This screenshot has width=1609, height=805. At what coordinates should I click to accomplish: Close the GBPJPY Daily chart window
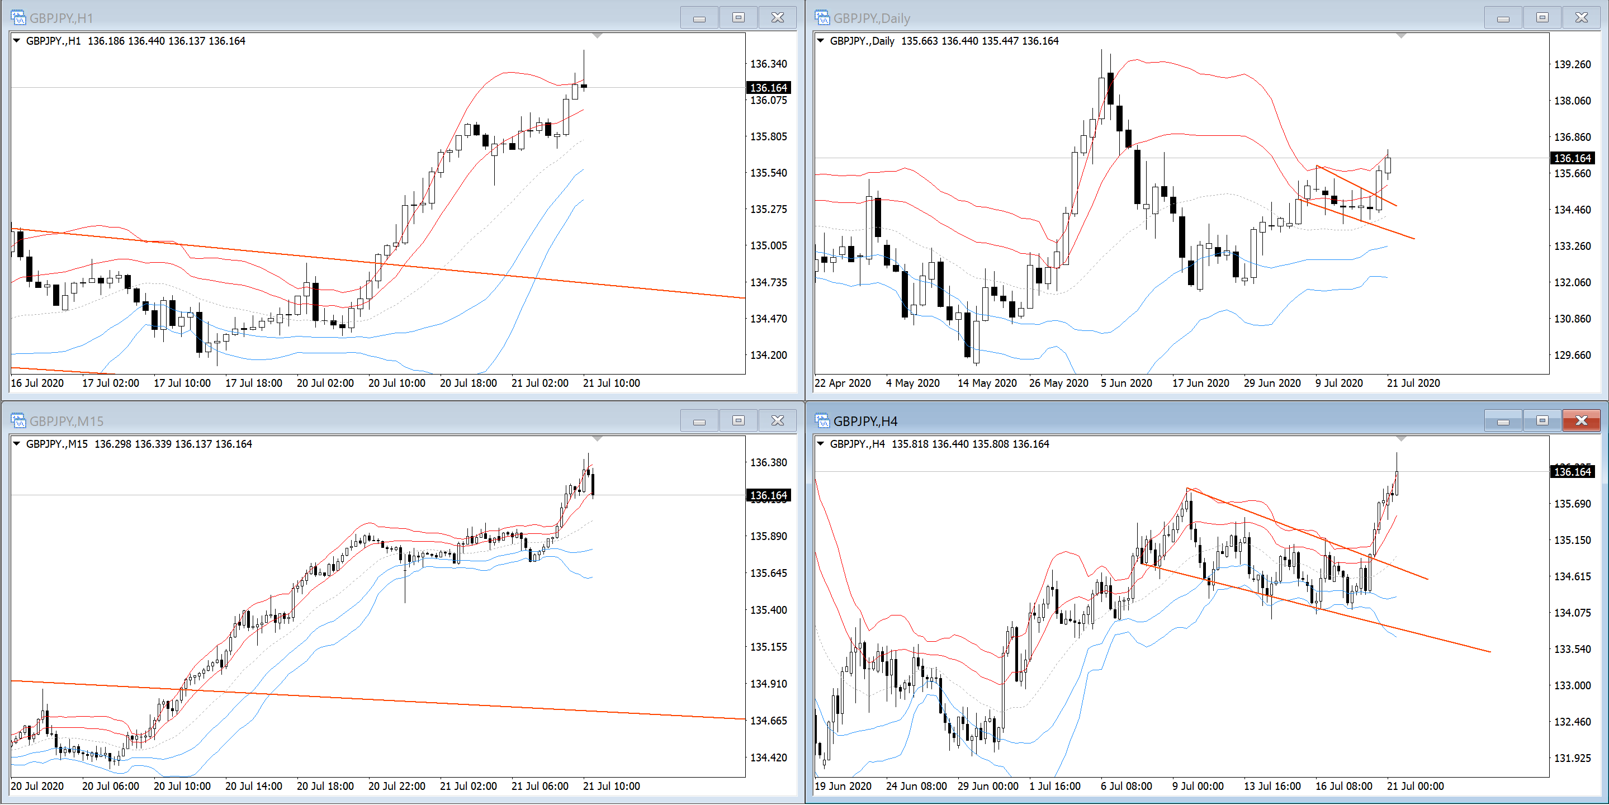pos(1581,17)
